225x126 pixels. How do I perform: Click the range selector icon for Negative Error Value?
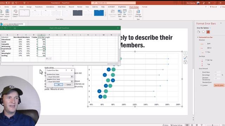point(72,82)
